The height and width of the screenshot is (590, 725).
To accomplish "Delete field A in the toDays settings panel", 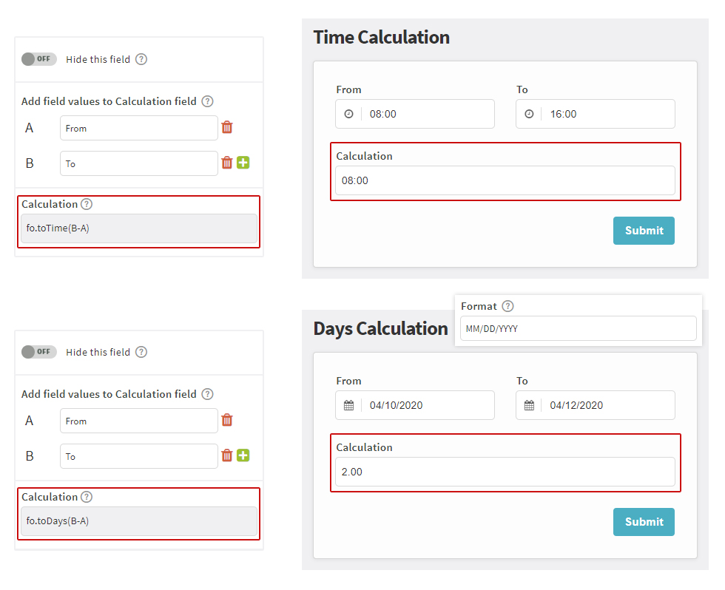I will (227, 420).
